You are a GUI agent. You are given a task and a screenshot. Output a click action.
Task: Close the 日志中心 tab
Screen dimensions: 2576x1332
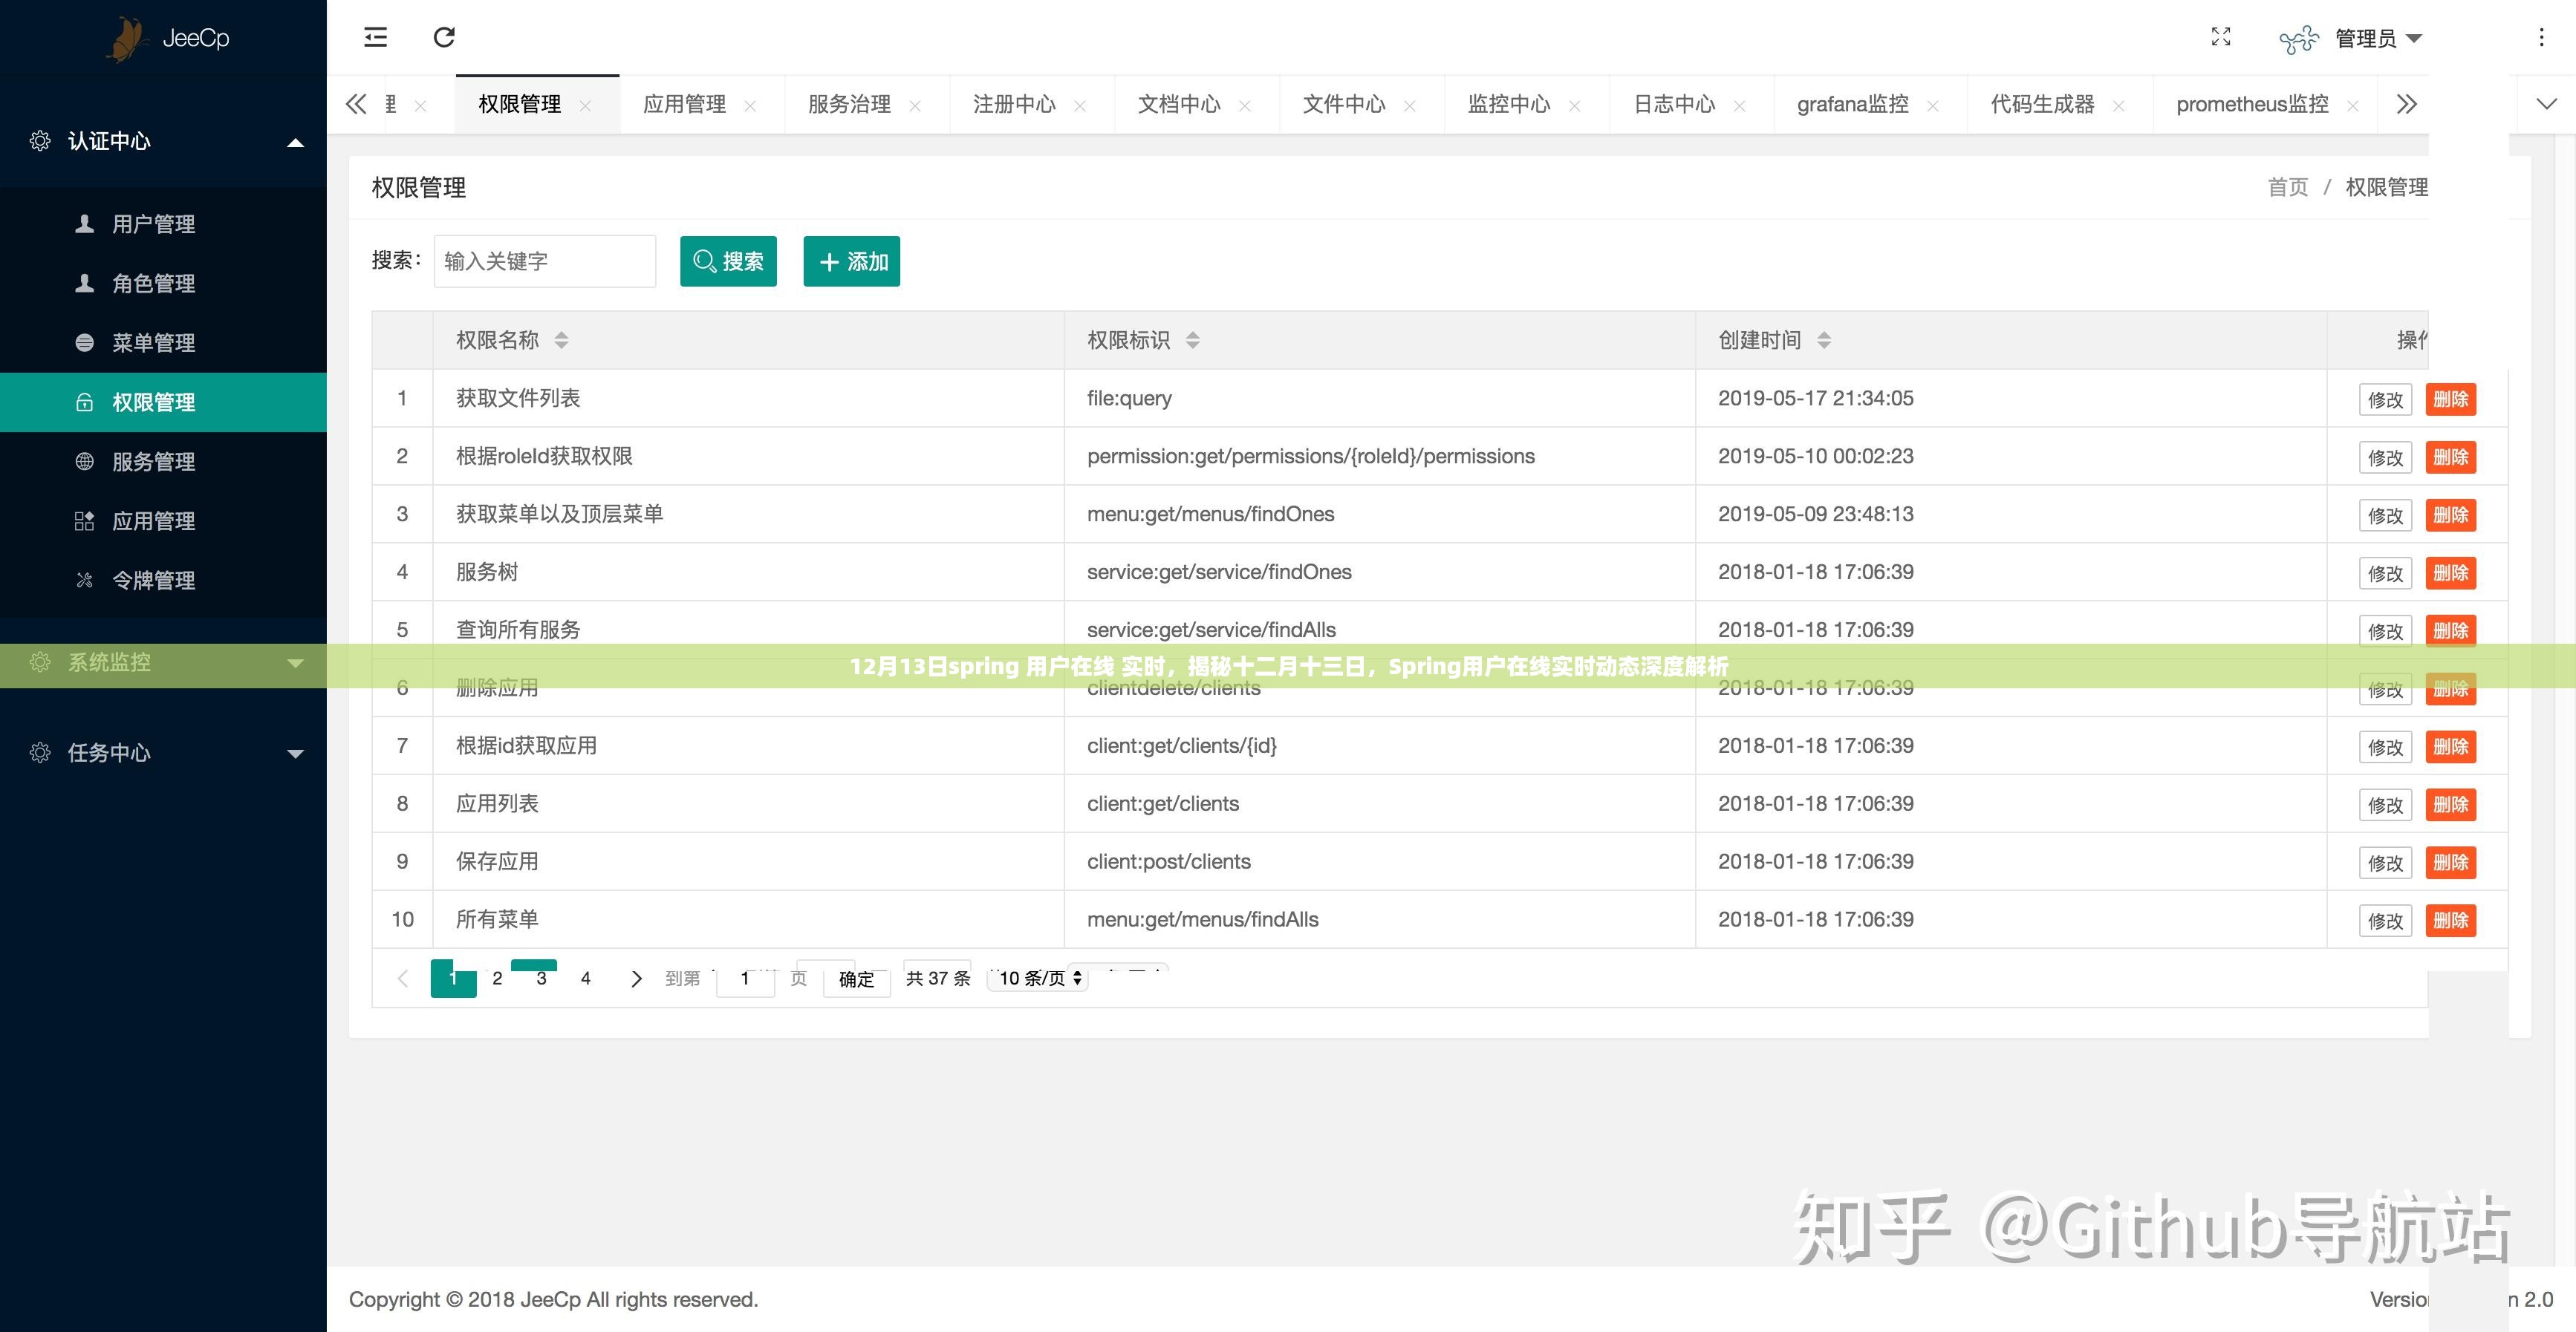coord(1740,106)
